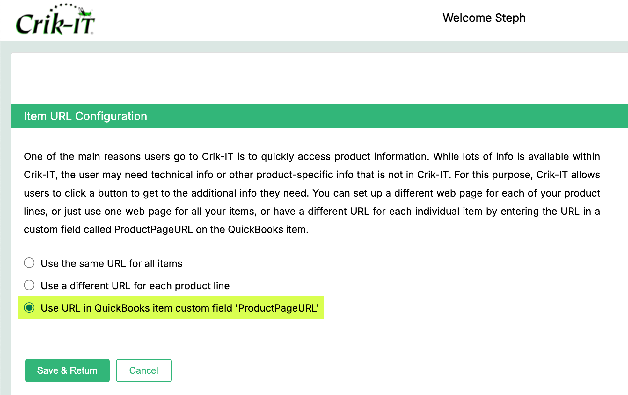The height and width of the screenshot is (395, 628).
Task: Cancel the Item URL configuration
Action: click(143, 370)
